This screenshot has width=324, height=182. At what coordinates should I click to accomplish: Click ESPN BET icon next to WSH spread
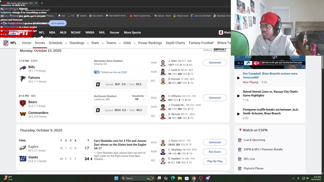point(98,110)
